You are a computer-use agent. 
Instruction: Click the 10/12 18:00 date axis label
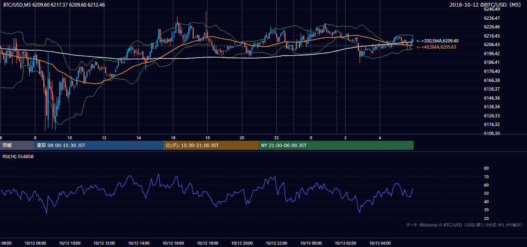pos(207,243)
